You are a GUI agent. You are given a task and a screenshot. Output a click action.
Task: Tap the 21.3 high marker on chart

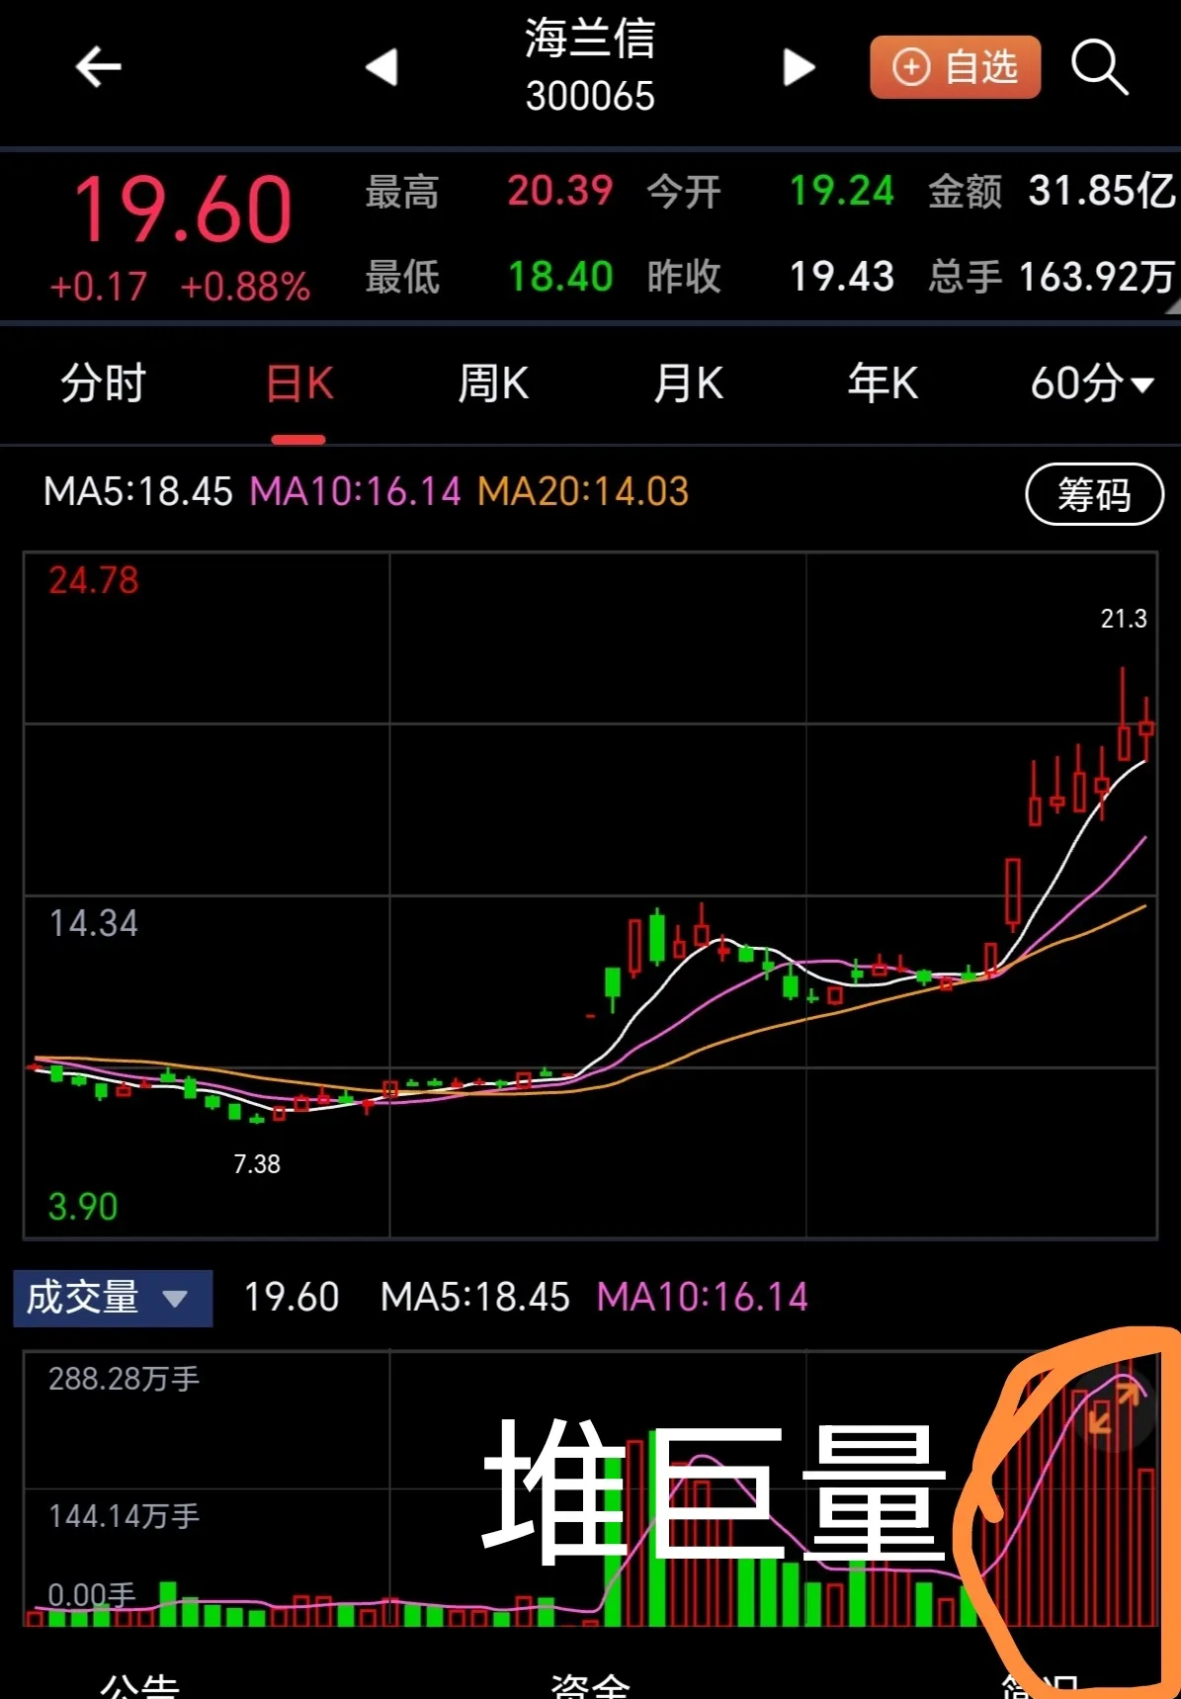point(1124,619)
